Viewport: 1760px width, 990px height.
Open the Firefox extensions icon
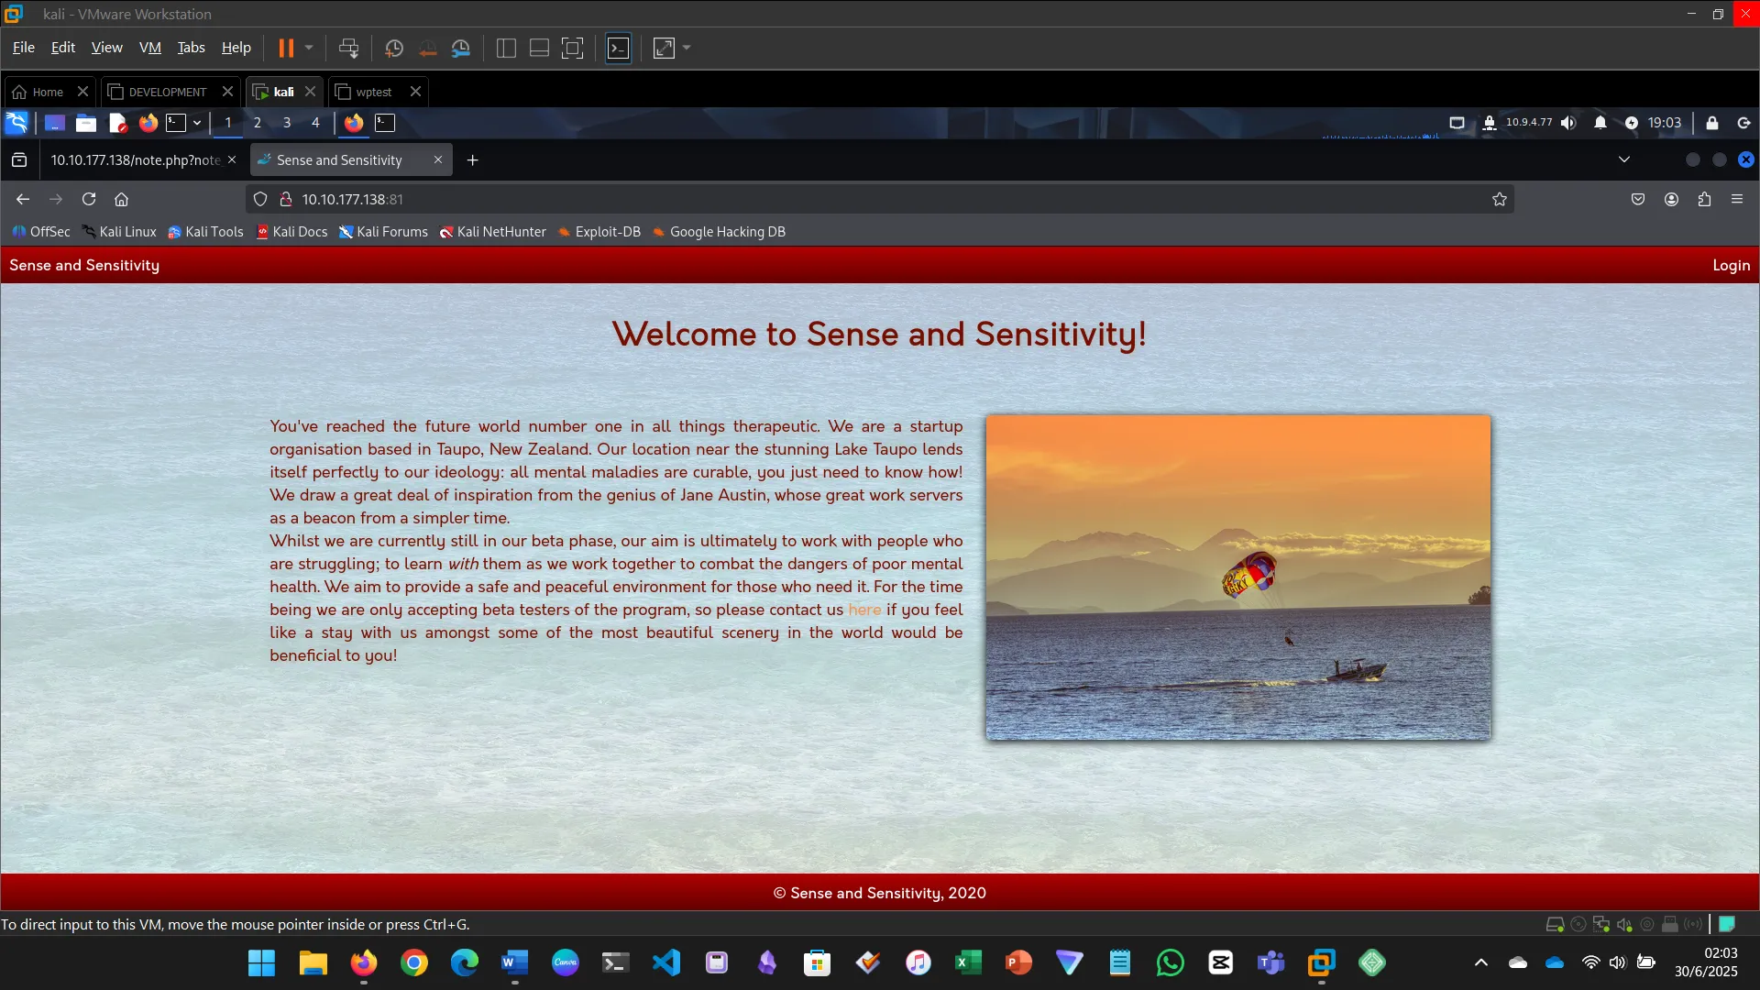pyautogui.click(x=1705, y=199)
